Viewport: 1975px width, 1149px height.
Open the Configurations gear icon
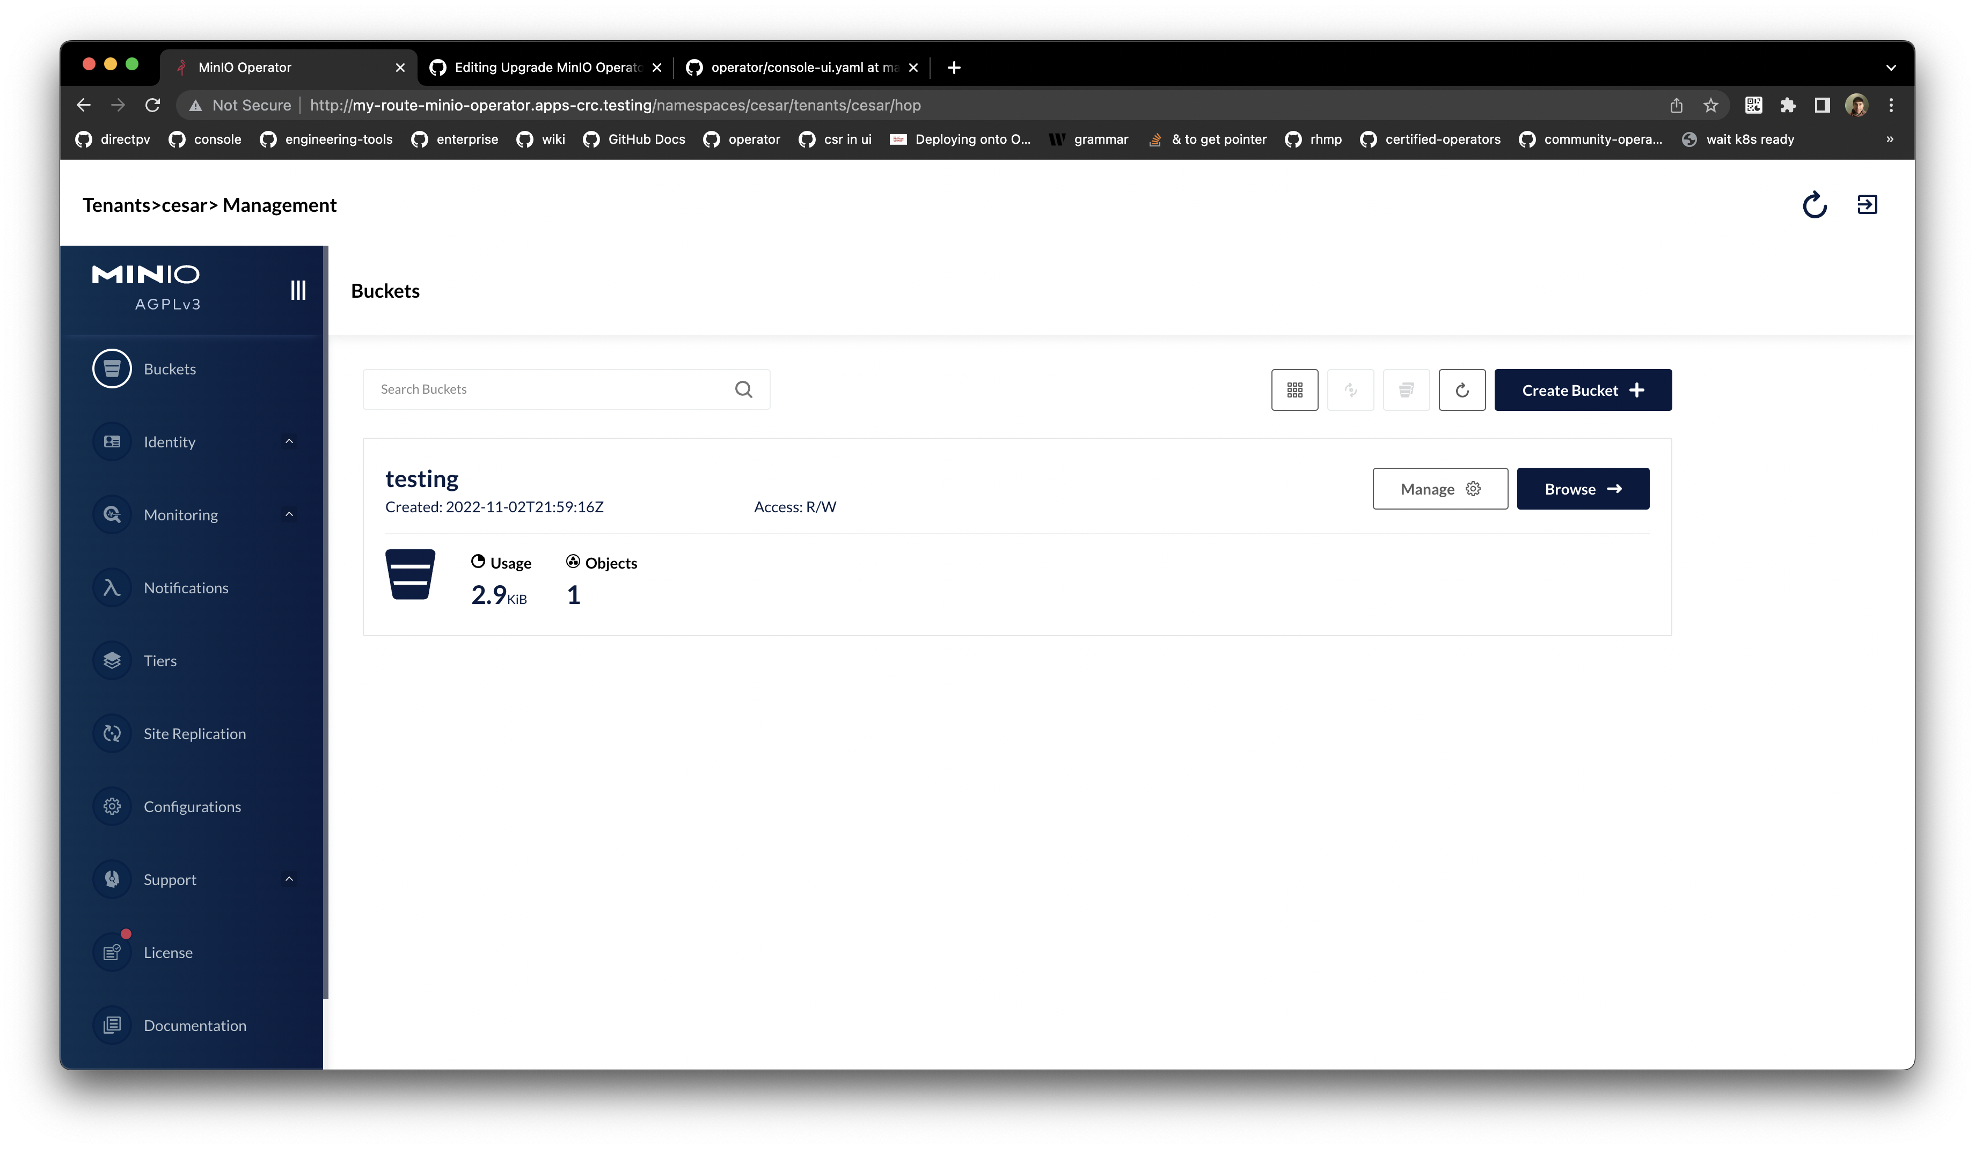112,807
